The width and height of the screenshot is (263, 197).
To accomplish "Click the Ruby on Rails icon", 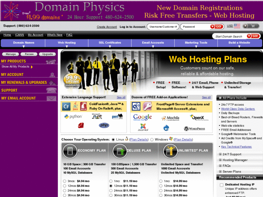I will tap(83, 107).
